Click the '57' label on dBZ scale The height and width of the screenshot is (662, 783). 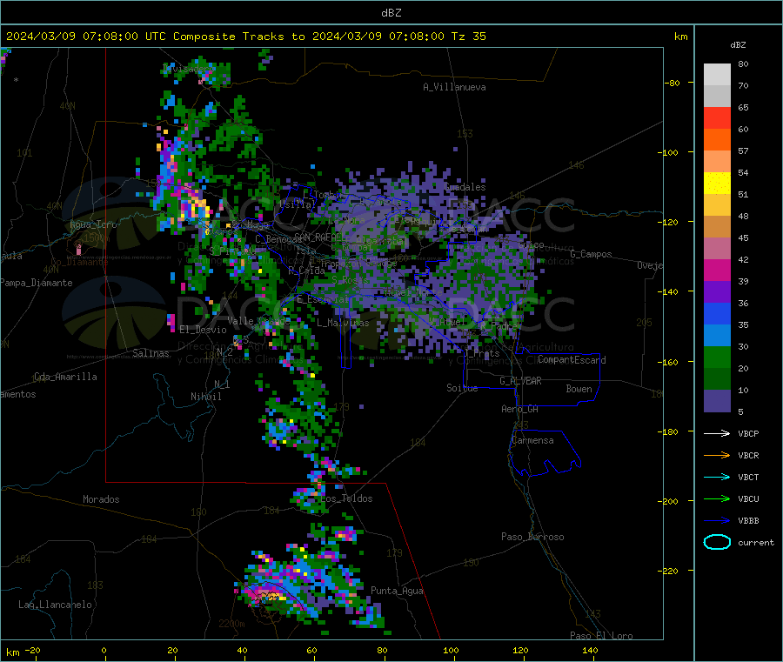pos(743,150)
